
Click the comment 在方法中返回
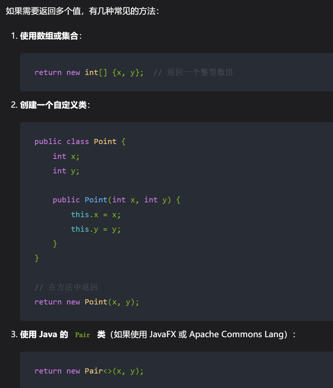coord(66,287)
